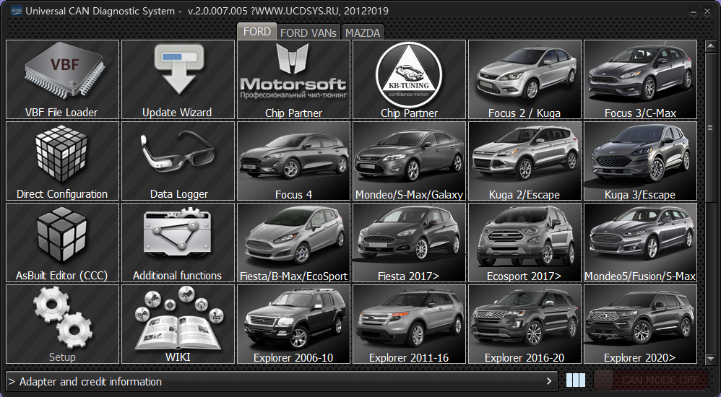Launch the Update Wizard
721x397 pixels.
point(178,79)
